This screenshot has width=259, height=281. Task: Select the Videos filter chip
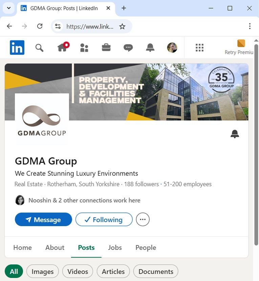[78, 272]
